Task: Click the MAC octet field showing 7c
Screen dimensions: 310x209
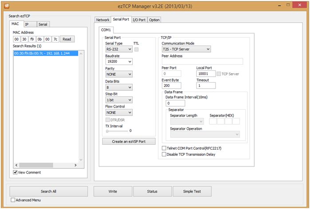Action: [55, 39]
